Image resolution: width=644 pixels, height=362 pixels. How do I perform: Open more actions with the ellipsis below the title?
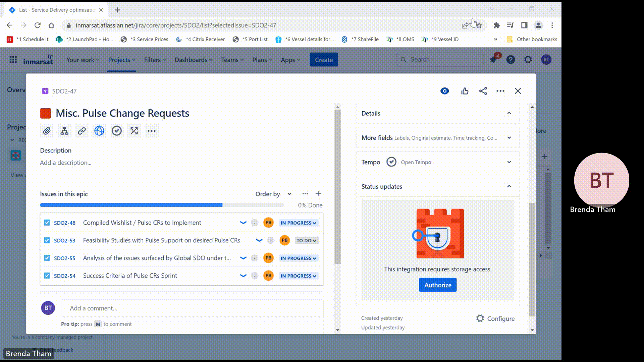point(152,131)
